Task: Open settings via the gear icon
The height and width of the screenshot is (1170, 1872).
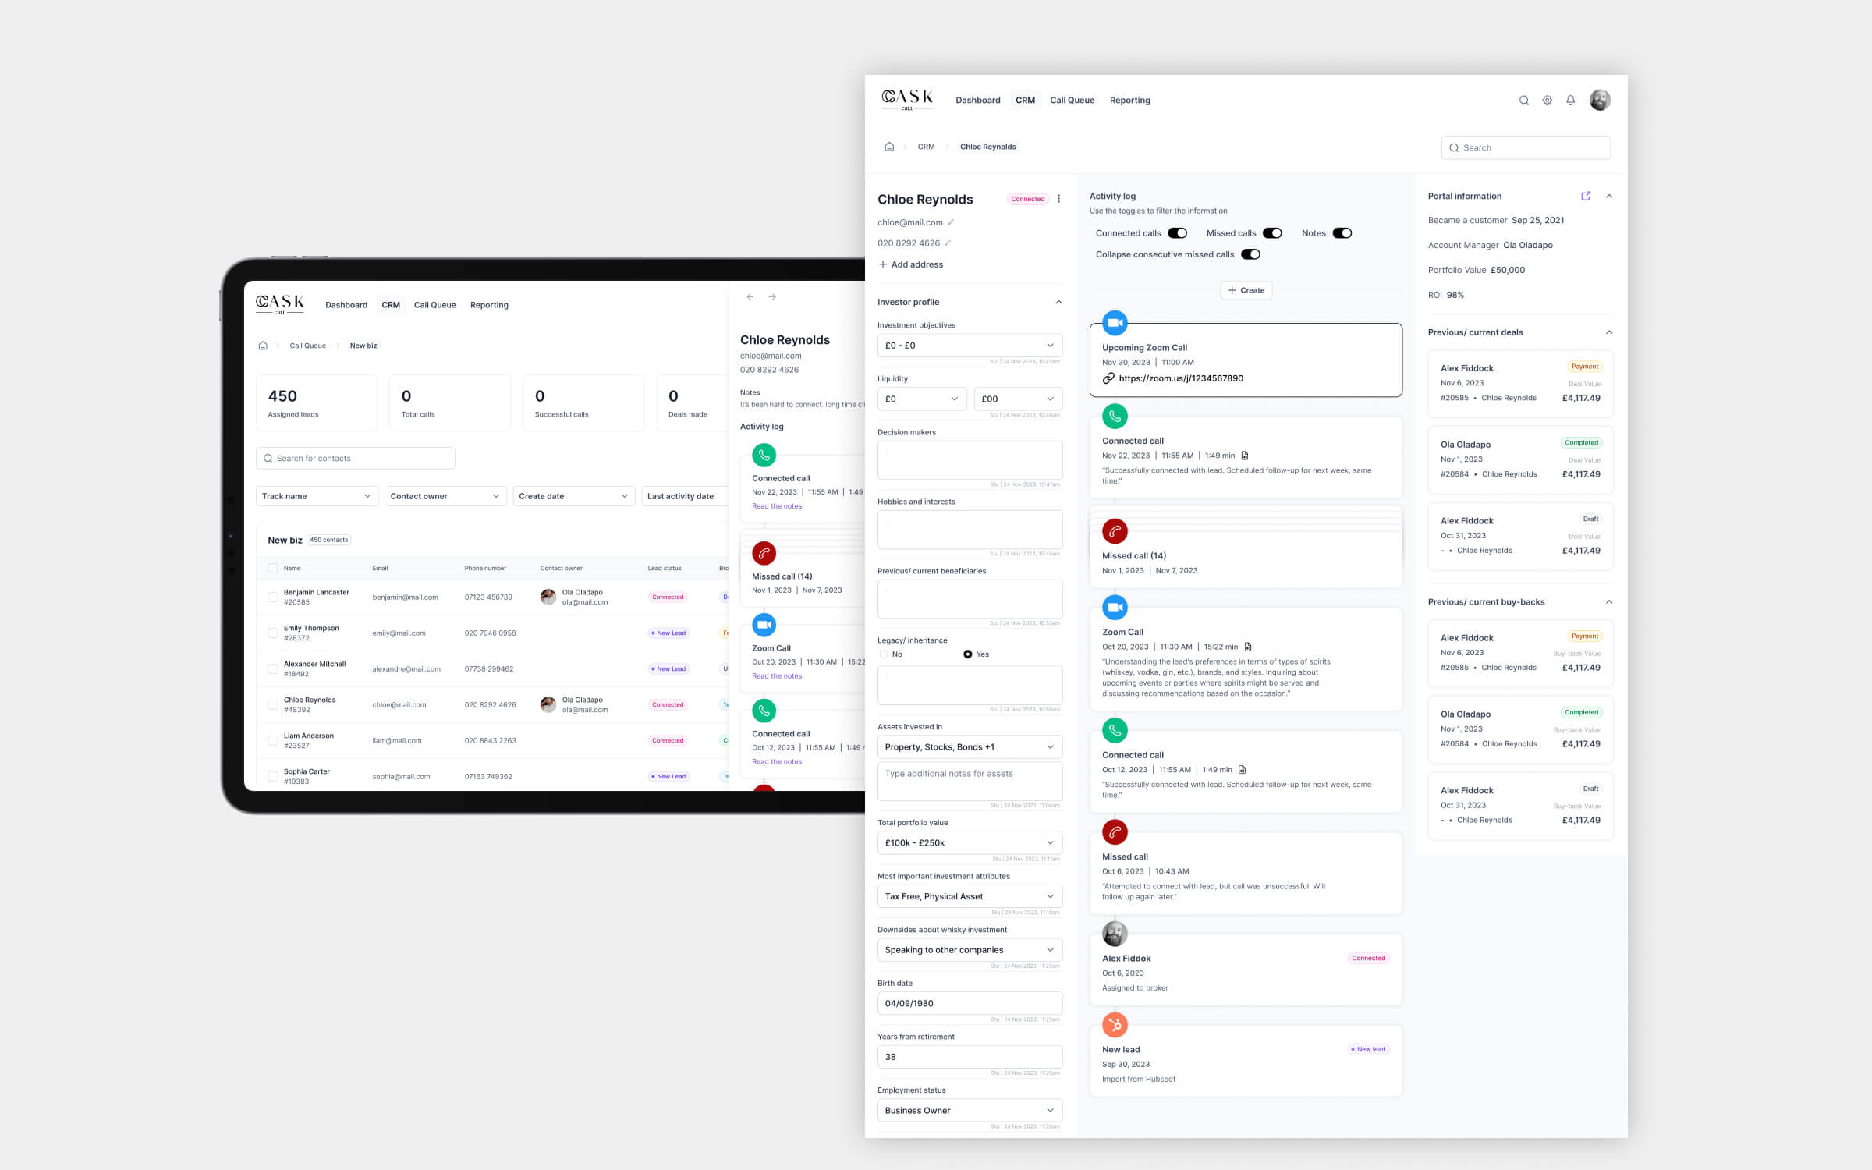Action: 1547,100
